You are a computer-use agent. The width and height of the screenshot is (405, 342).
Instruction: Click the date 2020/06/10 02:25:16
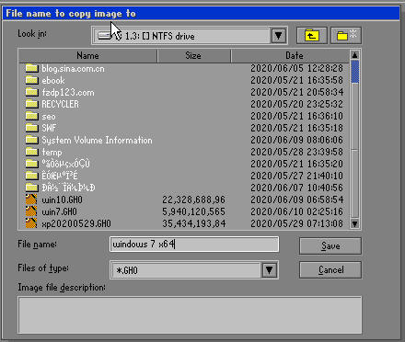[296, 211]
